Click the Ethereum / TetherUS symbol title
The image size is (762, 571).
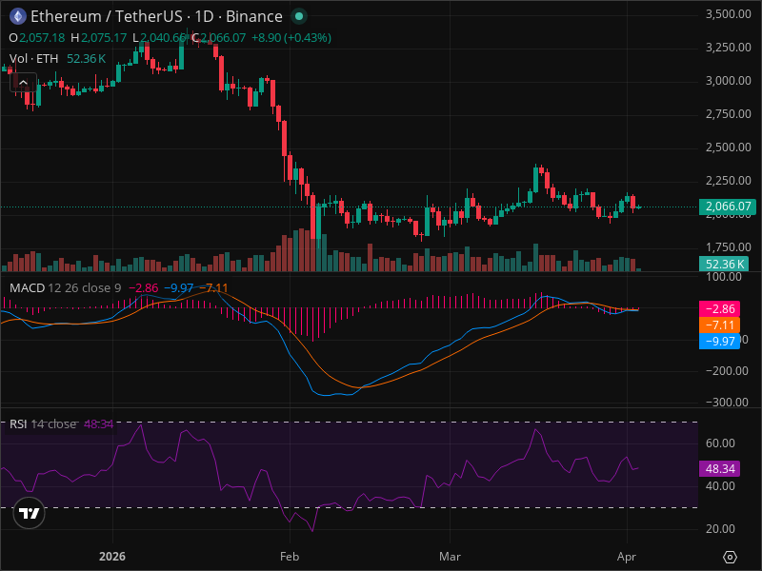(107, 16)
